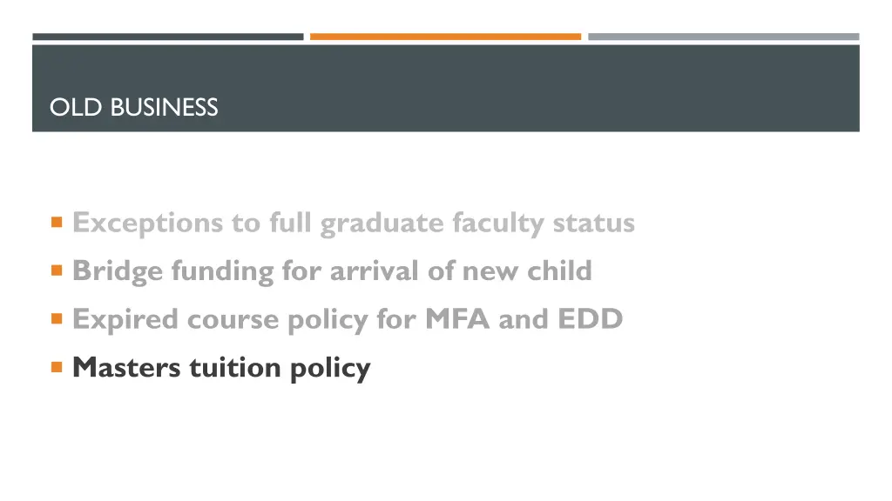Click the light gray accent bar at top
892x501 pixels.
click(x=724, y=37)
